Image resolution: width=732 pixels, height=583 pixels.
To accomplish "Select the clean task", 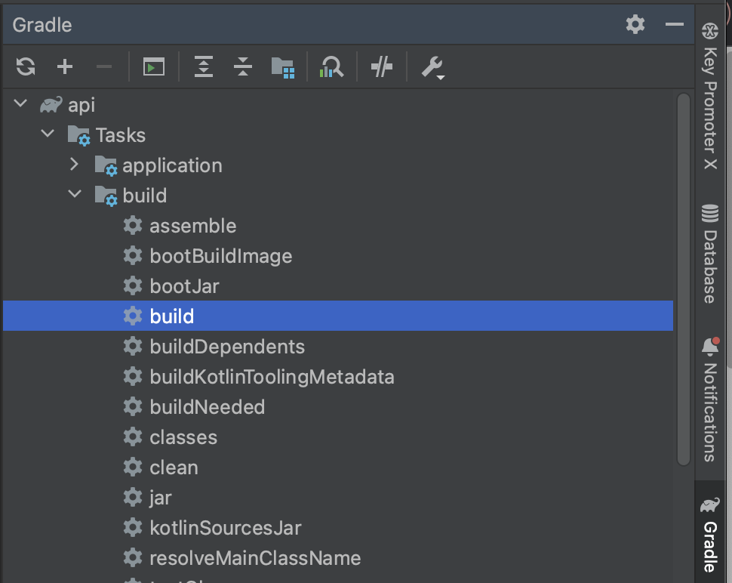I will (x=338, y=467).
